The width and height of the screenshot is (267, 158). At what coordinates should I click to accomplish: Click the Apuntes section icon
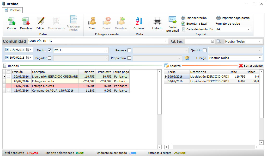pyautogui.click(x=167, y=66)
